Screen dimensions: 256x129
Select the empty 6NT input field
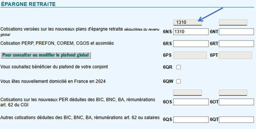point(236,32)
